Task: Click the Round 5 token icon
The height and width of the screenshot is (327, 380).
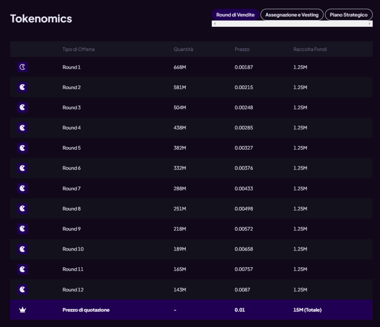Action: tap(23, 148)
